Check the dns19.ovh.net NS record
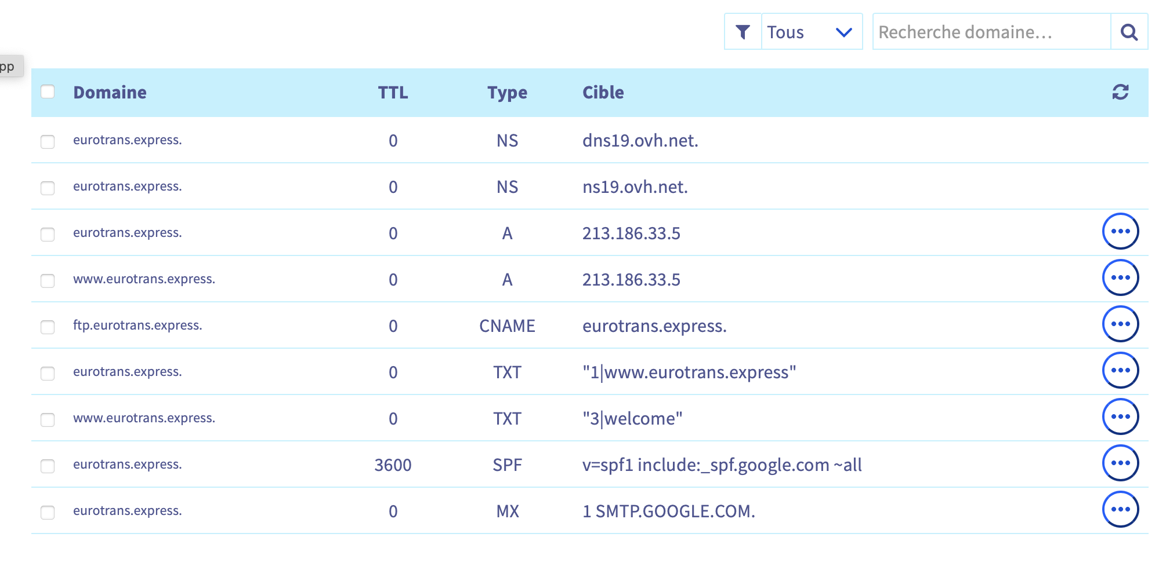The image size is (1166, 570). click(x=48, y=141)
